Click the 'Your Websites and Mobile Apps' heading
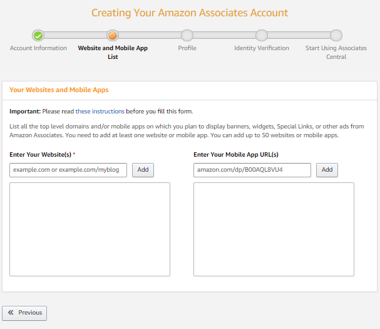 [59, 90]
